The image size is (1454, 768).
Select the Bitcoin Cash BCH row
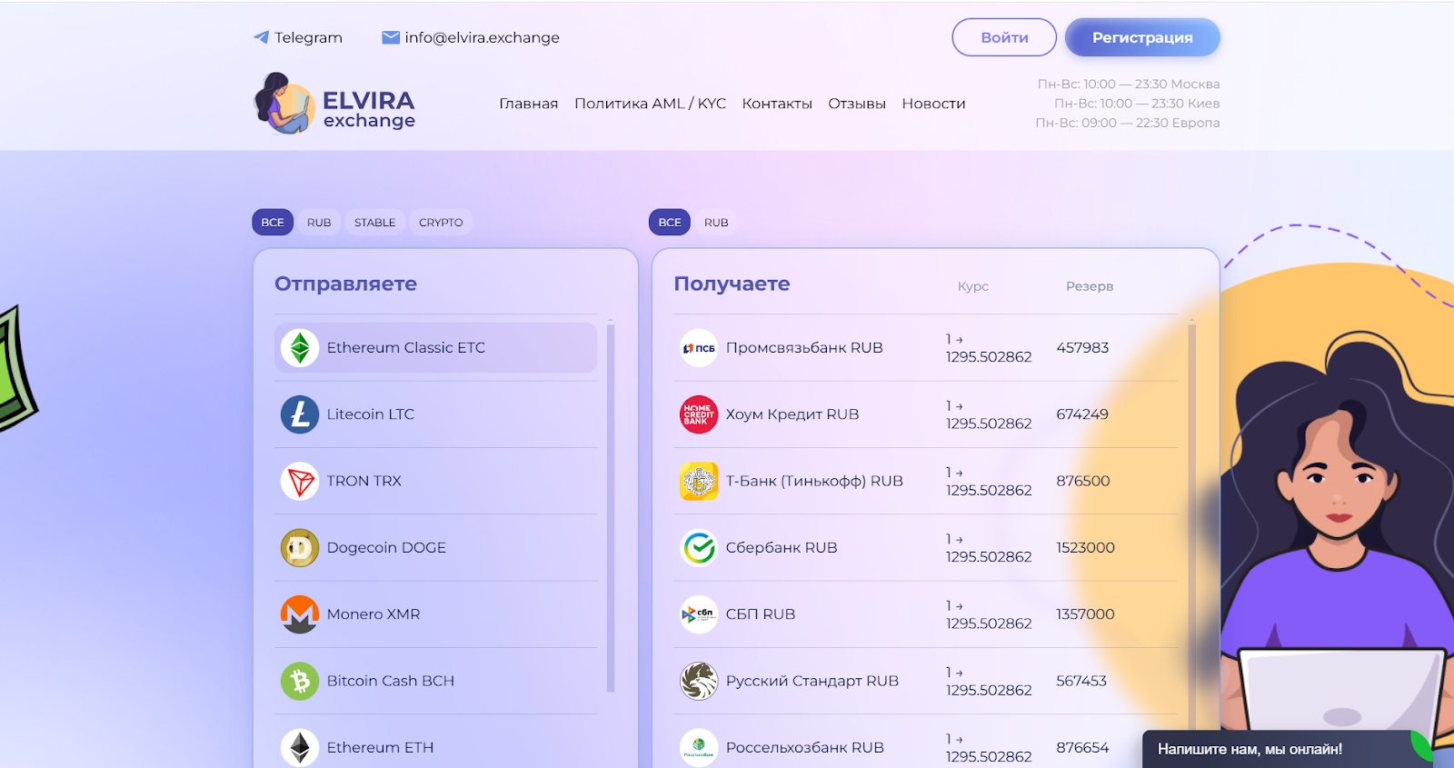(436, 681)
